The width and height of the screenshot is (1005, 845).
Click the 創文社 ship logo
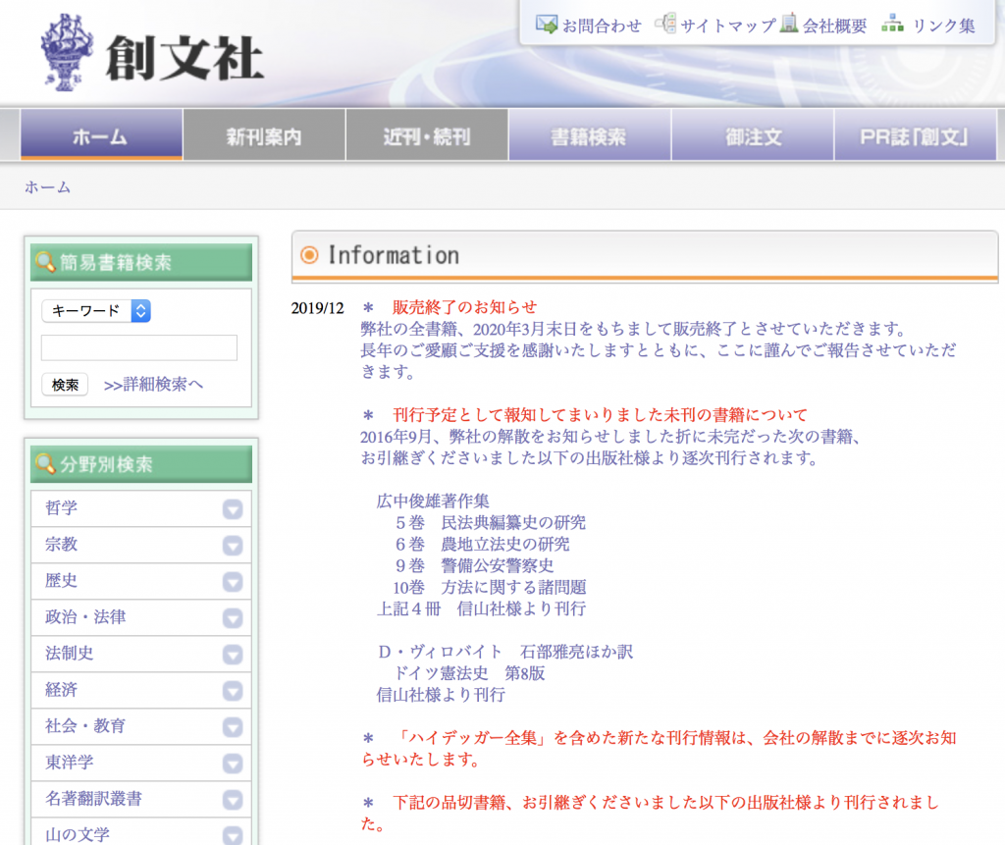click(66, 53)
